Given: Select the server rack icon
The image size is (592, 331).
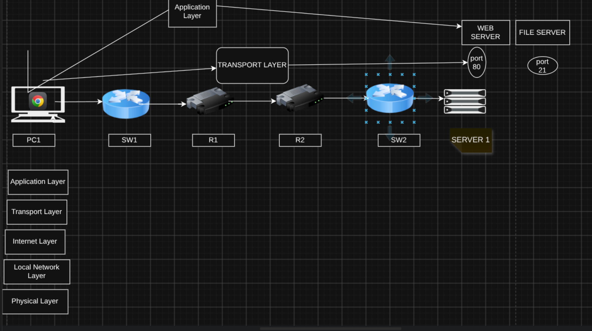Looking at the screenshot, I should [x=465, y=101].
